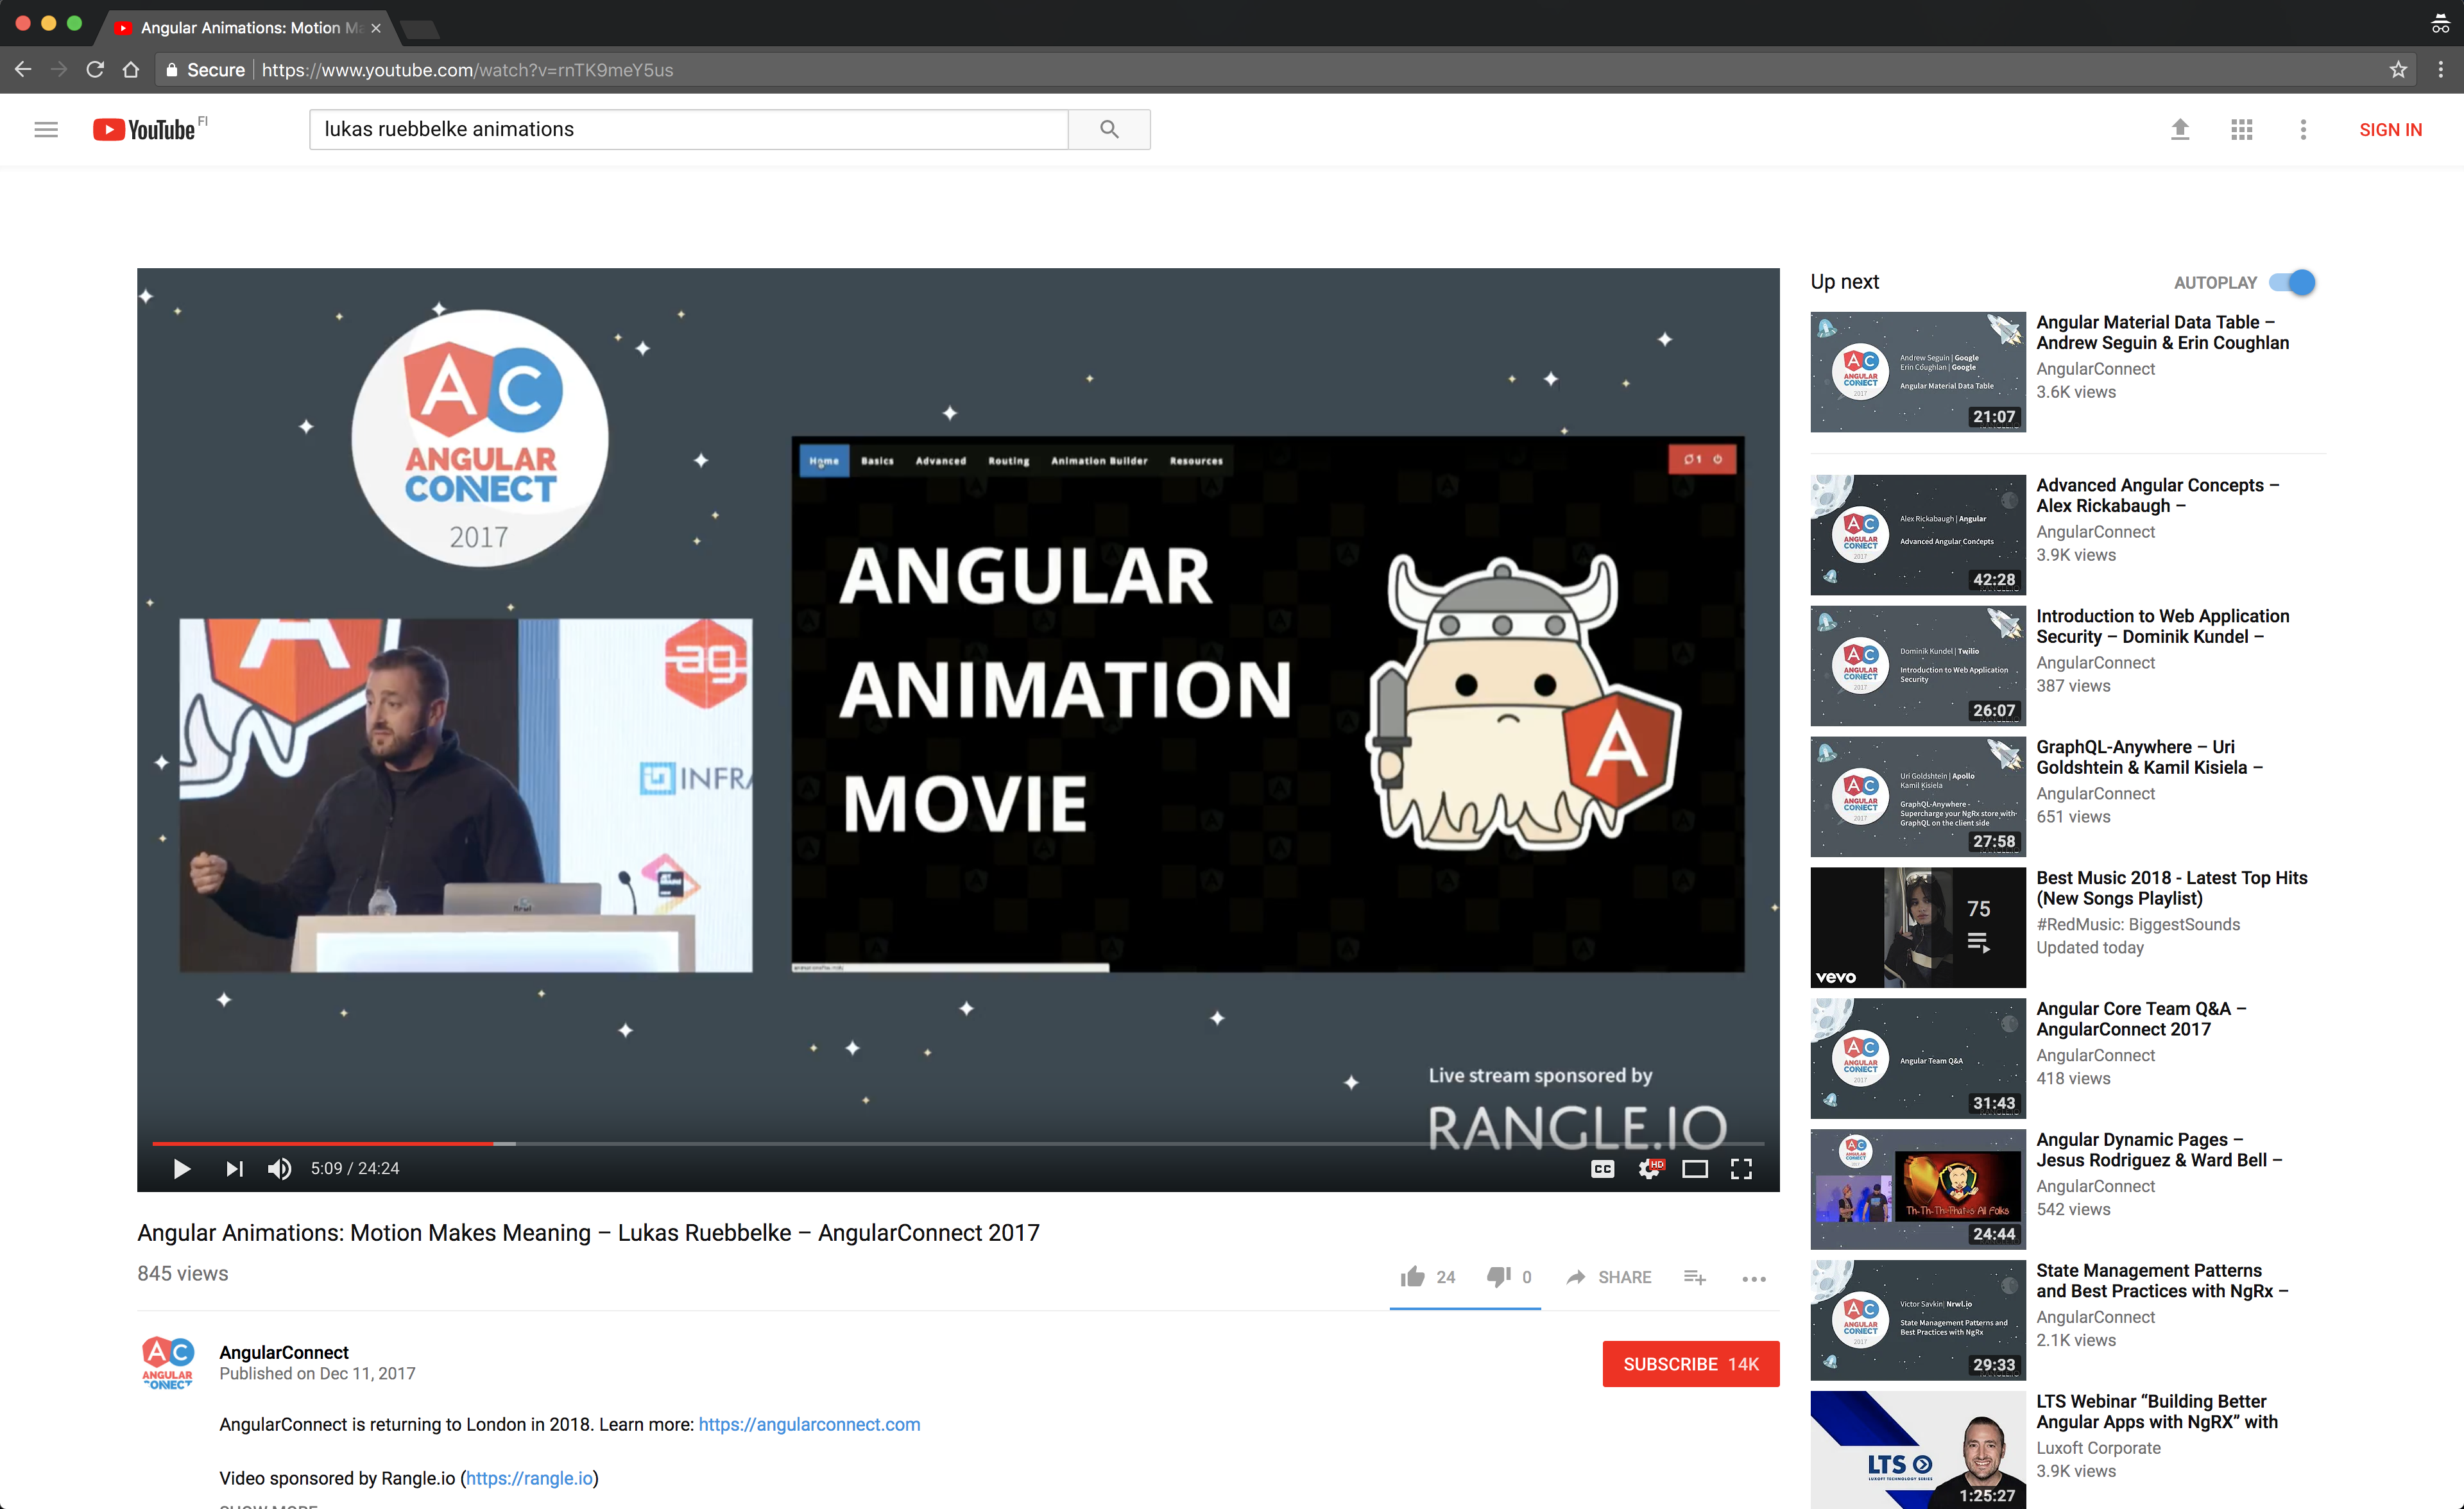Open more actions menu below the video

1754,1278
